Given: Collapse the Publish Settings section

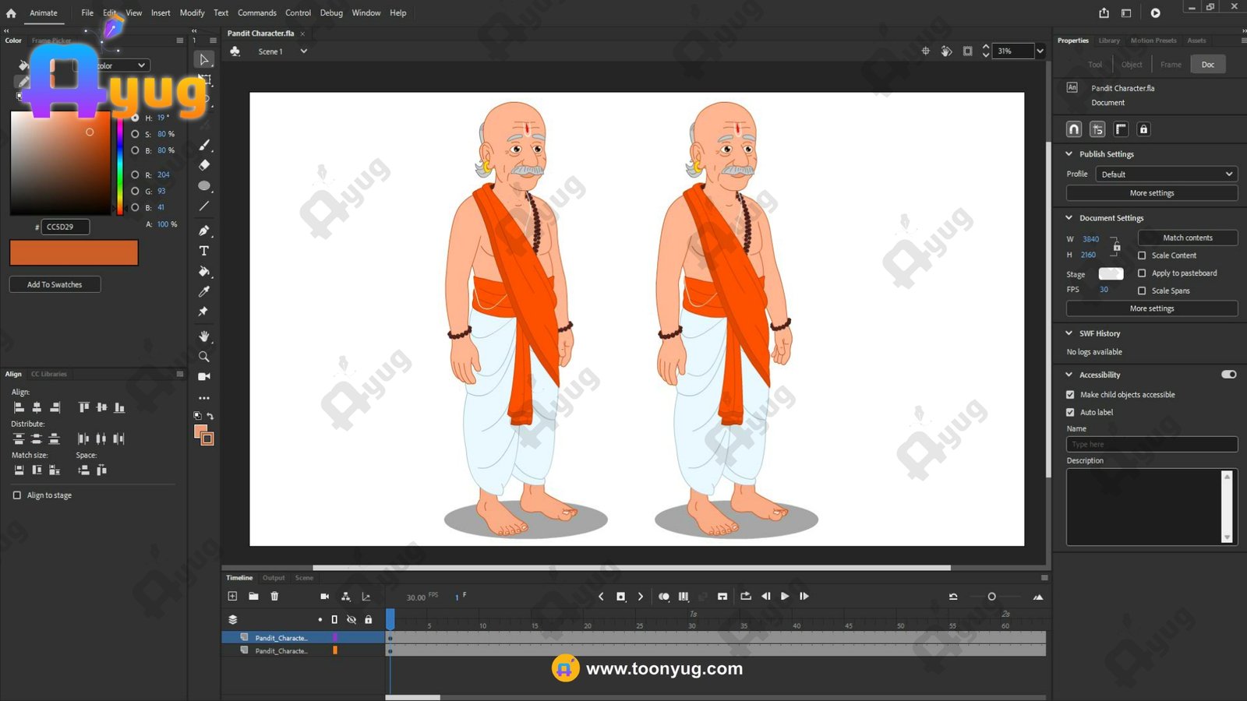Looking at the screenshot, I should point(1069,154).
